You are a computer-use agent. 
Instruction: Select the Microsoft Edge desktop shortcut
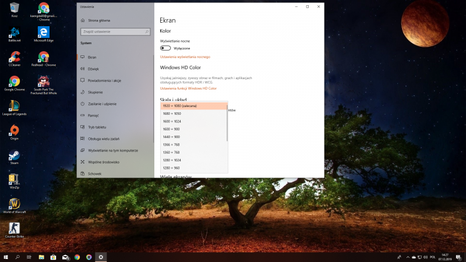click(43, 33)
